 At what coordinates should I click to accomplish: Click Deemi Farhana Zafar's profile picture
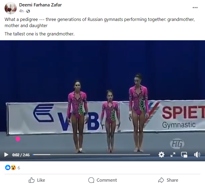point(10,8)
